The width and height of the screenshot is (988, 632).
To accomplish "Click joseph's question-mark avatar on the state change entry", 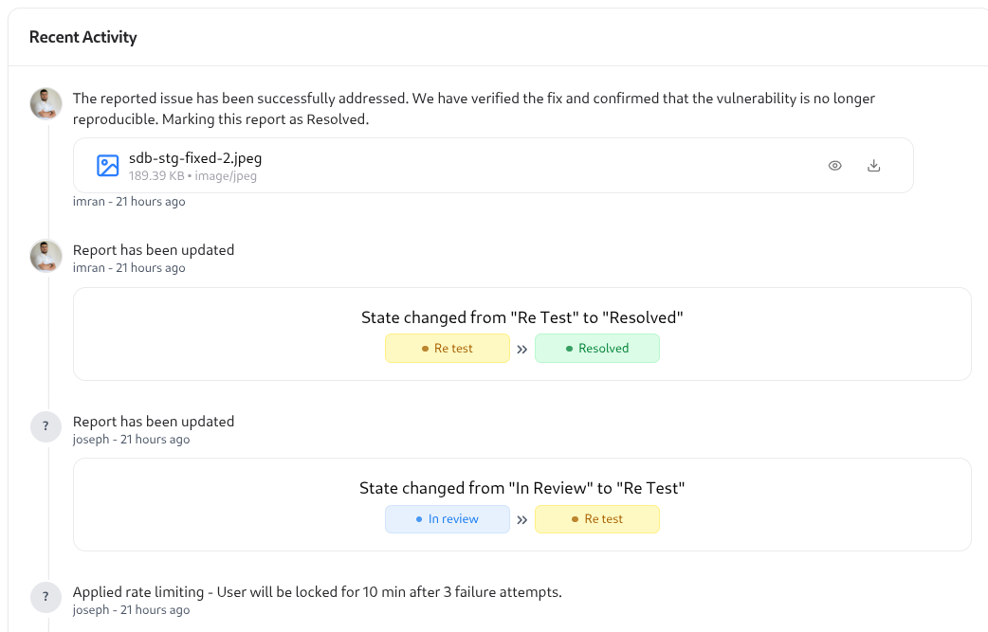I will click(x=46, y=426).
